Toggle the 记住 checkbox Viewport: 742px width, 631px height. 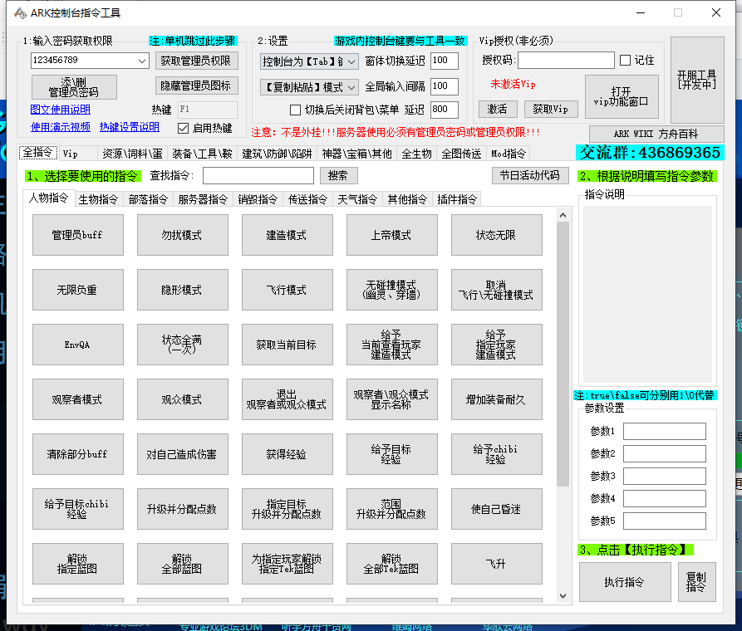[625, 60]
